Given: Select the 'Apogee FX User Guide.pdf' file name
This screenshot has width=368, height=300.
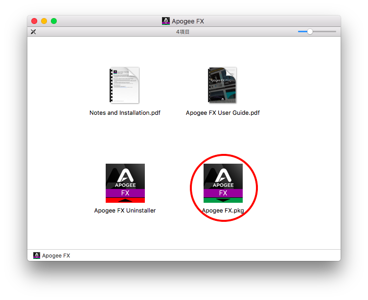Looking at the screenshot, I should coord(223,113).
